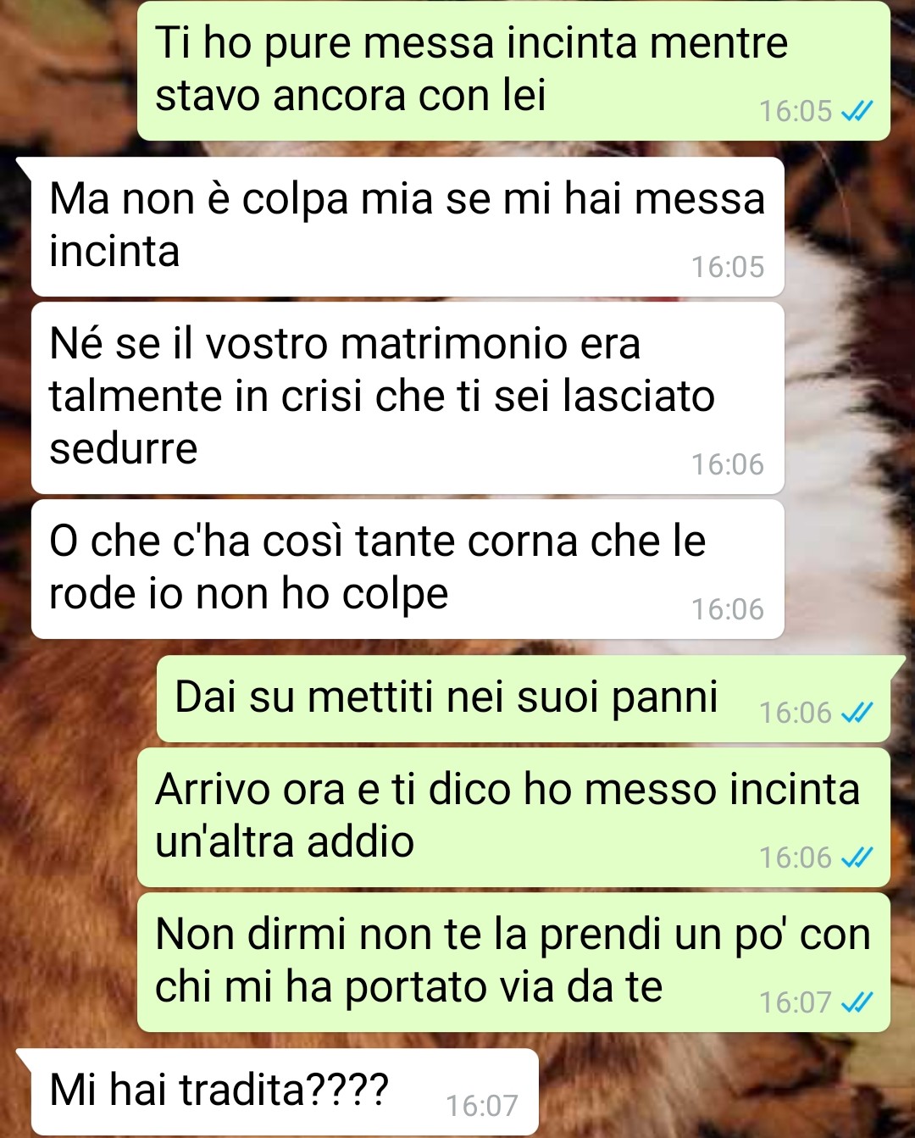Tap 16:06 timestamp under 'lasciato sedurre'
Screen dimensions: 915x1138
tap(728, 464)
